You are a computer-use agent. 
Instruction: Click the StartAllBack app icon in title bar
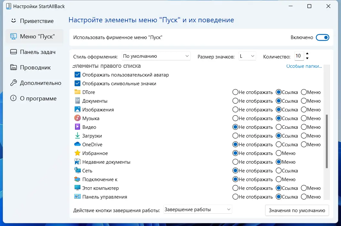pos(9,6)
